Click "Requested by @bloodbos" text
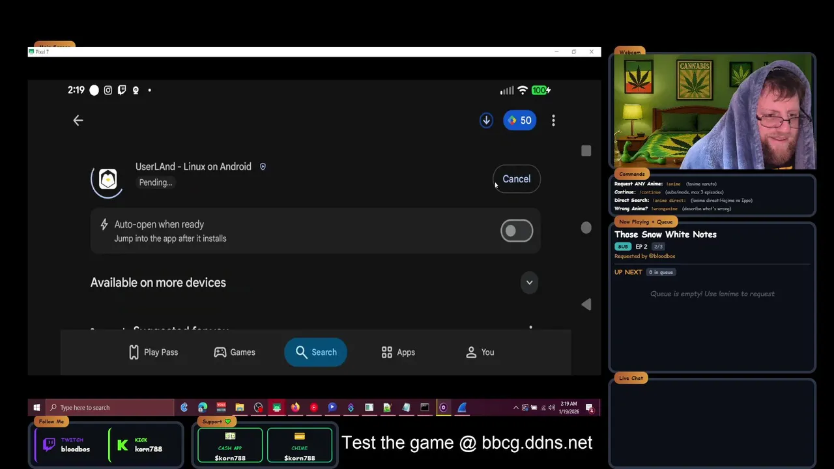The image size is (834, 469). (644, 256)
